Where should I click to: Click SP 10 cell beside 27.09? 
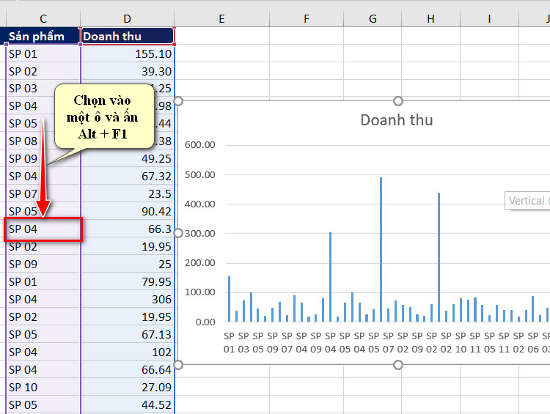point(43,387)
